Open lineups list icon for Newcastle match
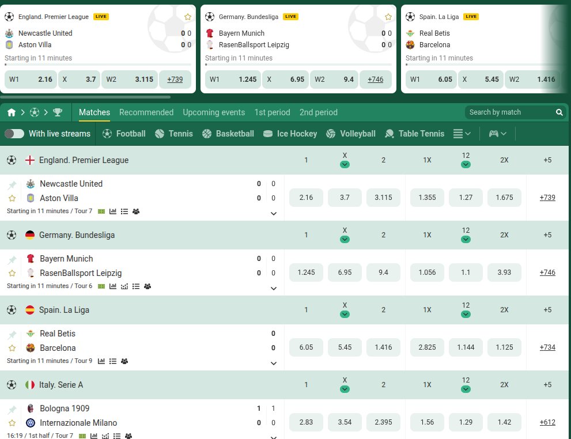 [124, 211]
